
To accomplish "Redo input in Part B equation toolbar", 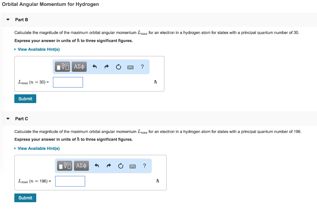I will (x=106, y=66).
